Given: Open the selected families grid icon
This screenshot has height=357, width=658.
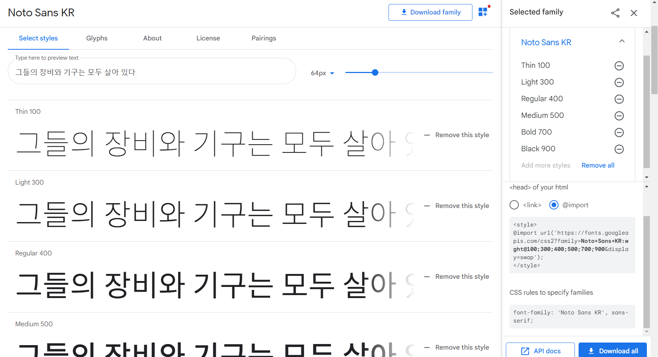Looking at the screenshot, I should (x=483, y=12).
